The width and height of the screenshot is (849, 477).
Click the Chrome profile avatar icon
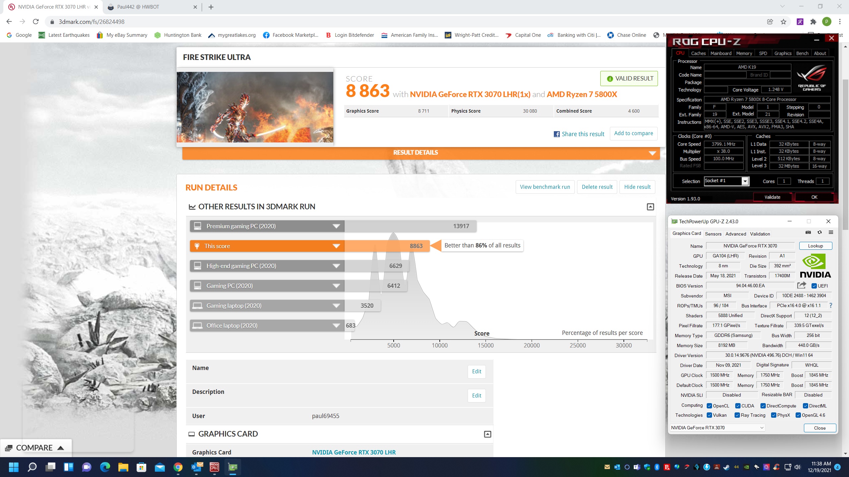pyautogui.click(x=827, y=22)
